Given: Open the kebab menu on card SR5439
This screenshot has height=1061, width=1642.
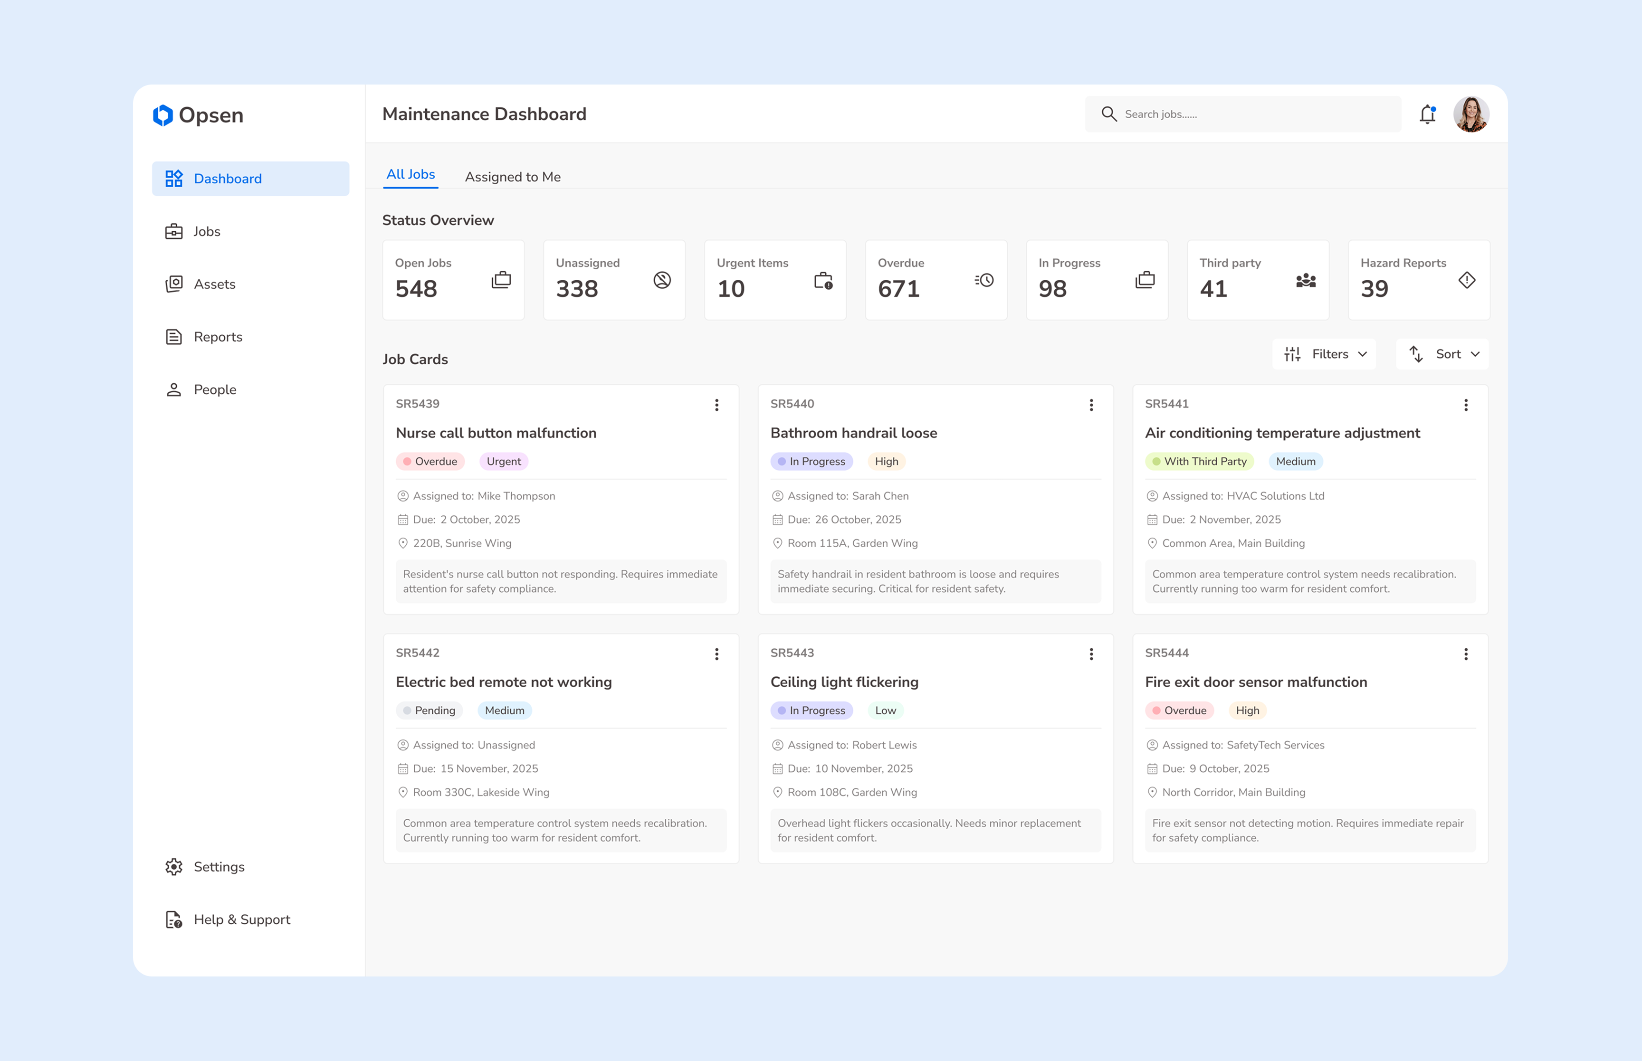Looking at the screenshot, I should (x=716, y=405).
